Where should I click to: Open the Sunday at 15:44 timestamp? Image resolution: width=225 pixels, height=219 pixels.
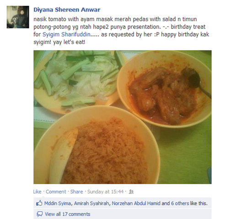pos(105,192)
